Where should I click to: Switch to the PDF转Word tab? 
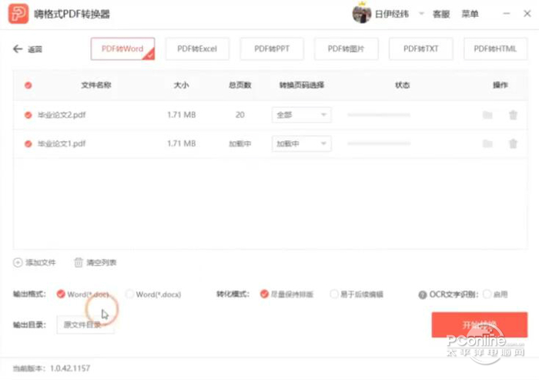pos(122,49)
